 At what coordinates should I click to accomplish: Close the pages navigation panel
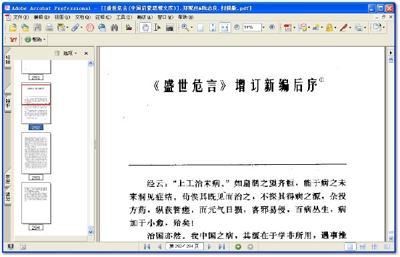(x=86, y=53)
